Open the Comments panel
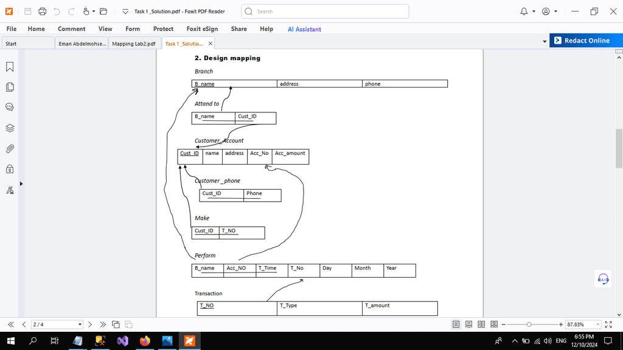The width and height of the screenshot is (623, 350). tap(10, 107)
